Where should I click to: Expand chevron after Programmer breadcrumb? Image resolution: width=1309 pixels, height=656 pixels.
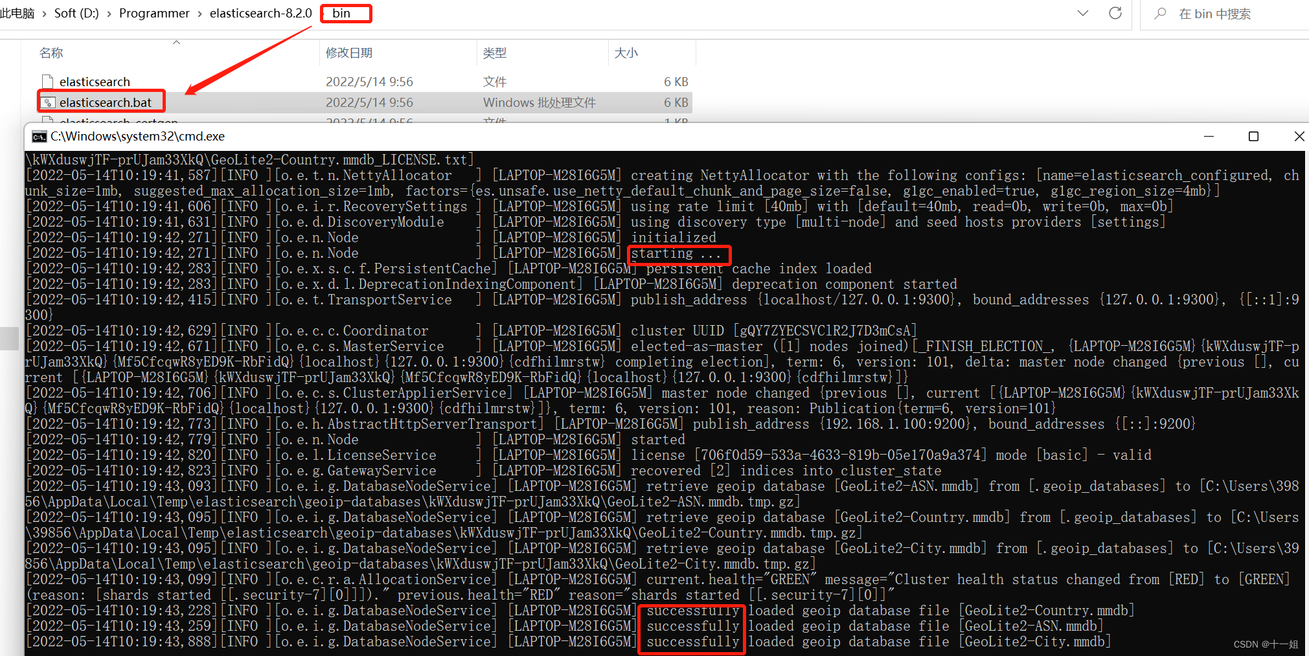[x=199, y=14]
